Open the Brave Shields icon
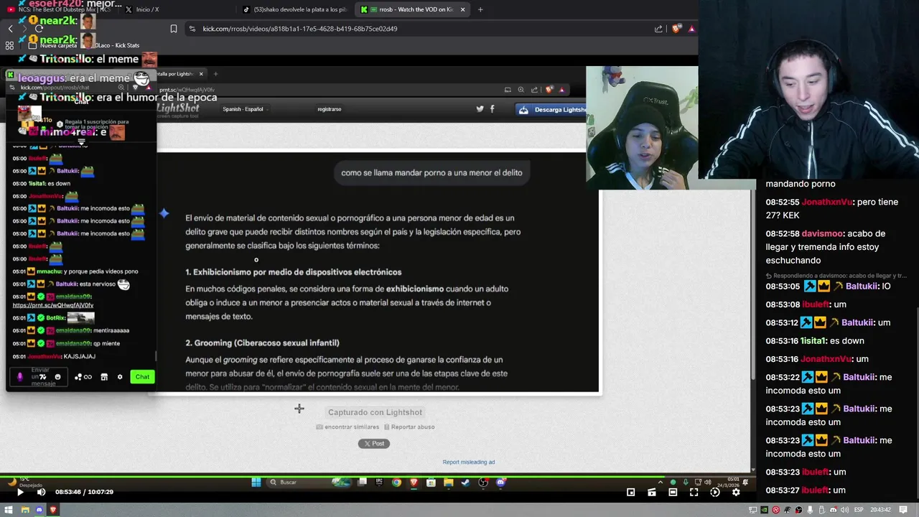The image size is (919, 517). pyautogui.click(x=676, y=29)
